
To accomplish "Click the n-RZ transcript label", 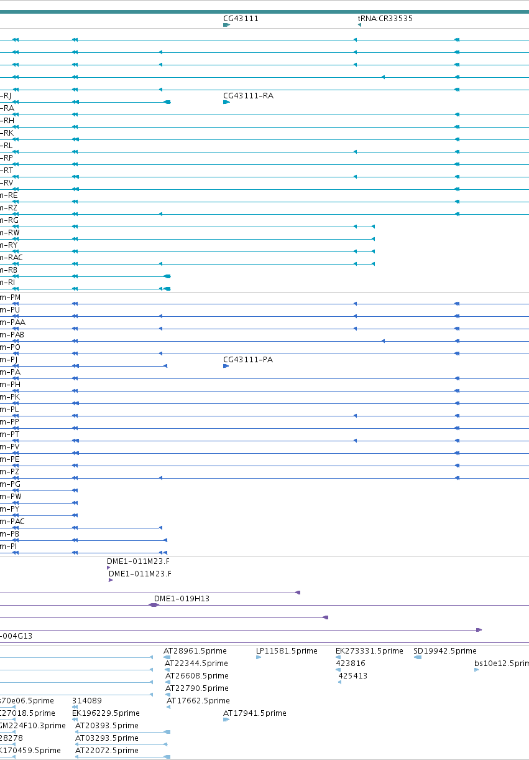I will (9, 208).
